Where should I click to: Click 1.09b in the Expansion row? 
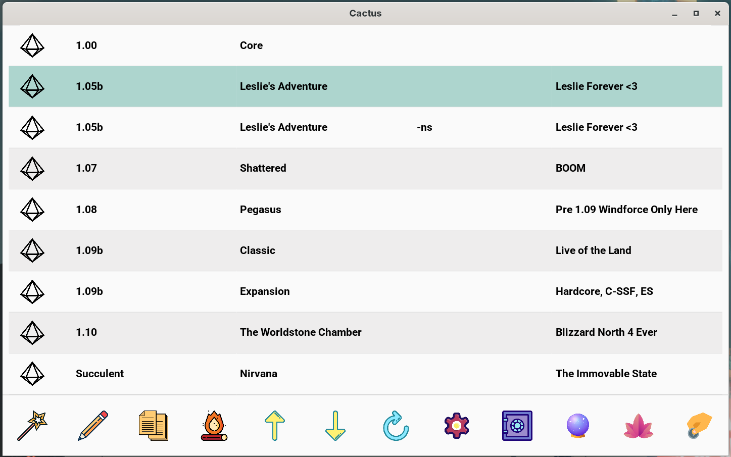[x=89, y=291]
